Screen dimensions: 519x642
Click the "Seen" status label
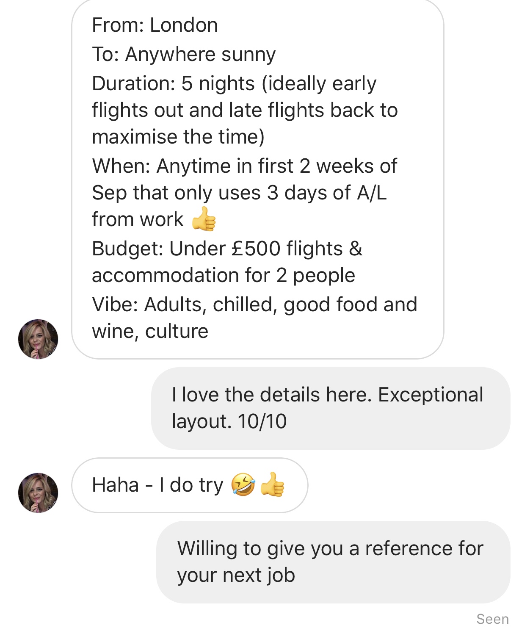(x=492, y=619)
